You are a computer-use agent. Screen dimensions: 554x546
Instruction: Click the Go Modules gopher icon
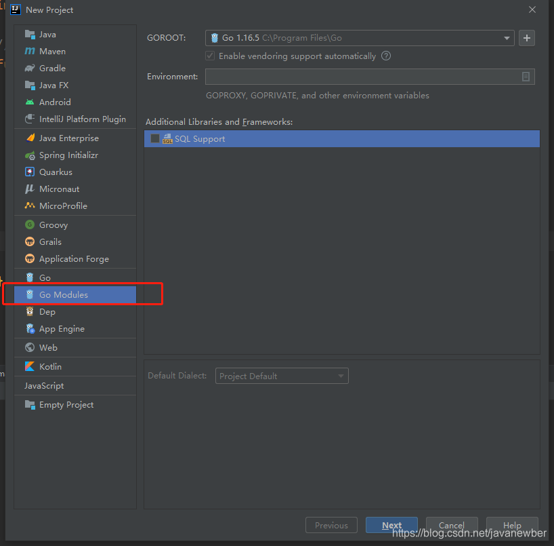30,295
